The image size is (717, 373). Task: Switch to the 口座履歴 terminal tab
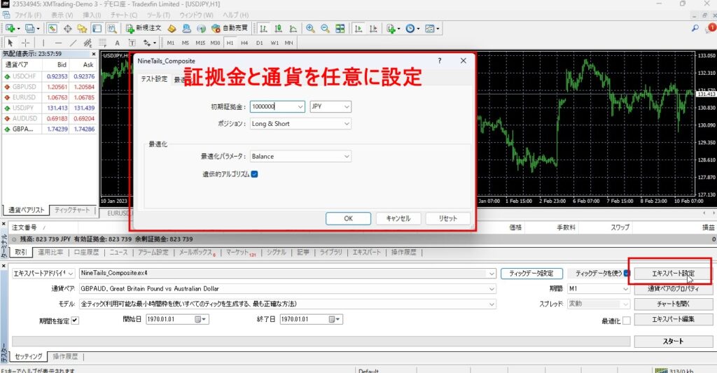pos(86,253)
